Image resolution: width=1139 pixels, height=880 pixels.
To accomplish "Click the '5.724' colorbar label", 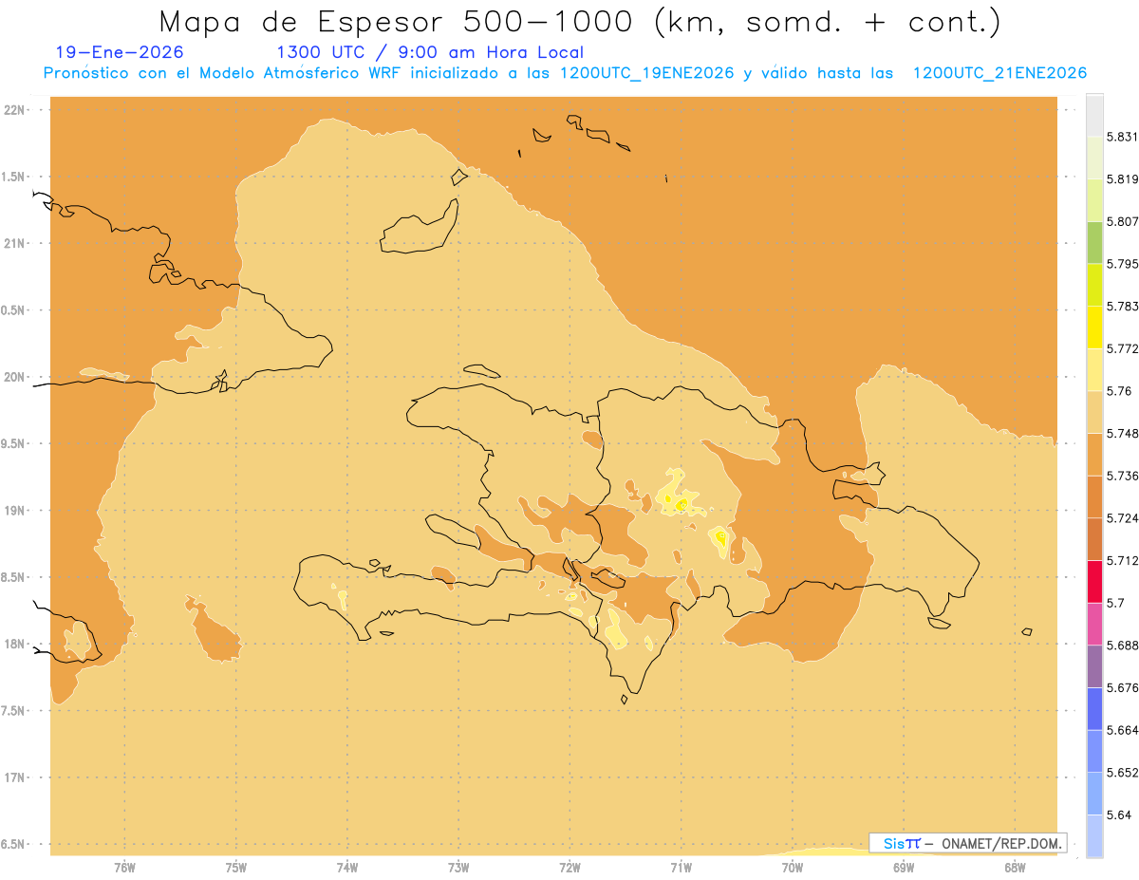I will 1122,518.
